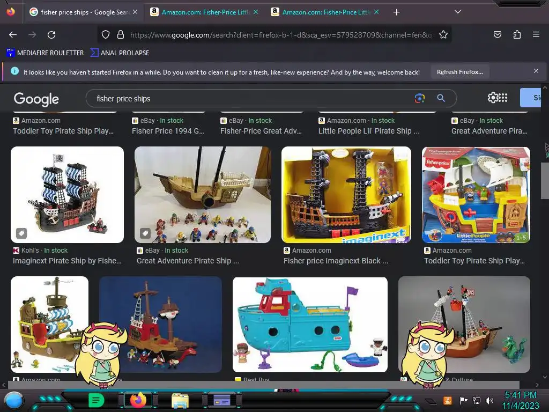The width and height of the screenshot is (549, 412).
Task: Go to the Google homepage logo
Action: tap(36, 99)
